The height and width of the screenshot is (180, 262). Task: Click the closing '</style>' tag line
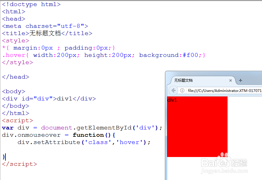18,62
